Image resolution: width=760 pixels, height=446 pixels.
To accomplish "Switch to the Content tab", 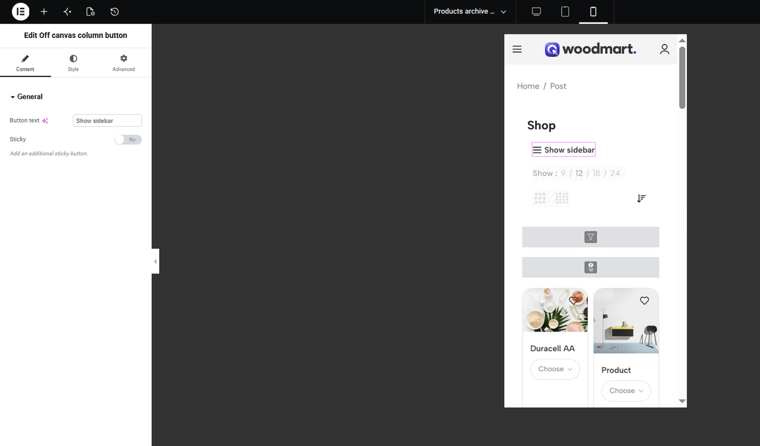I will [25, 63].
